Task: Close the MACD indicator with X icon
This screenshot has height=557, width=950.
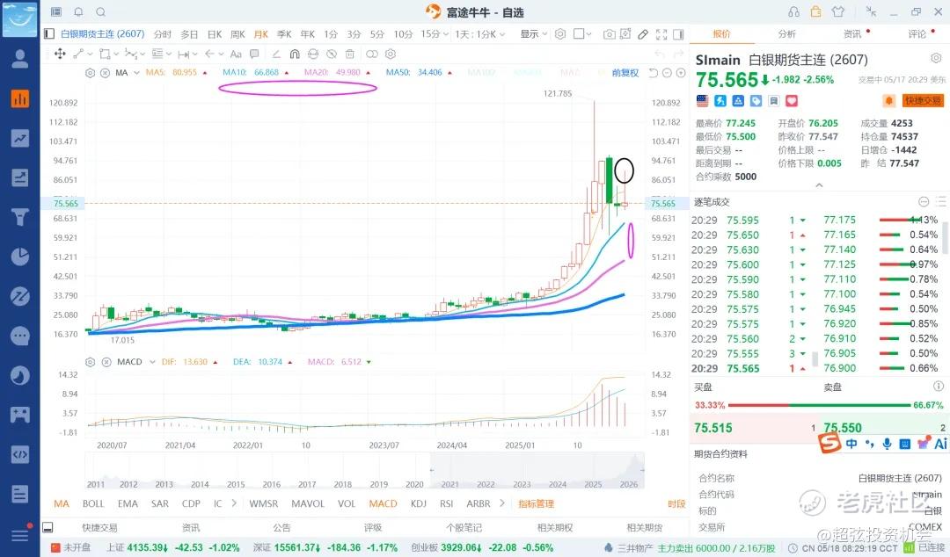Action: [x=106, y=362]
